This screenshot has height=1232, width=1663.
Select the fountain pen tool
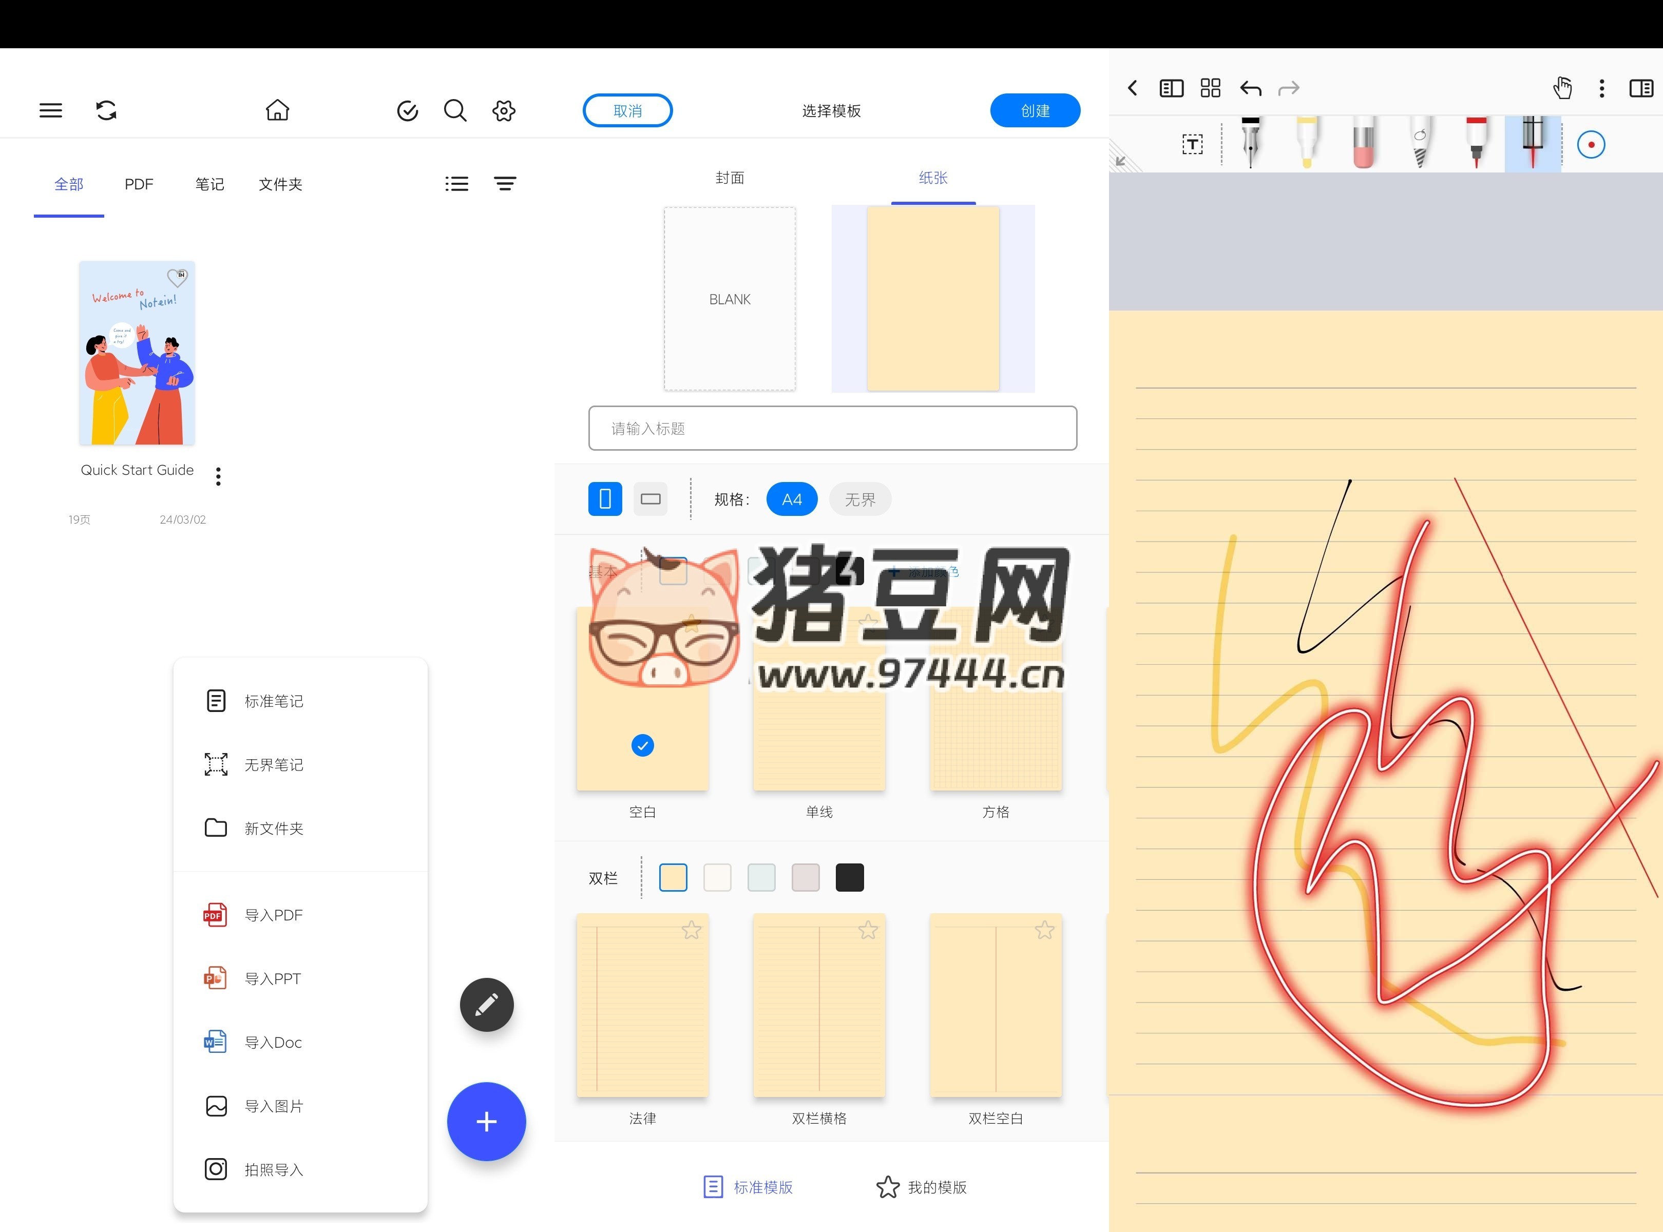point(1251,142)
